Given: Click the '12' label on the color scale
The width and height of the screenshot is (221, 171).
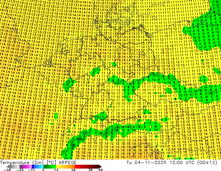Looking at the screenshot, I should (x=56, y=170).
